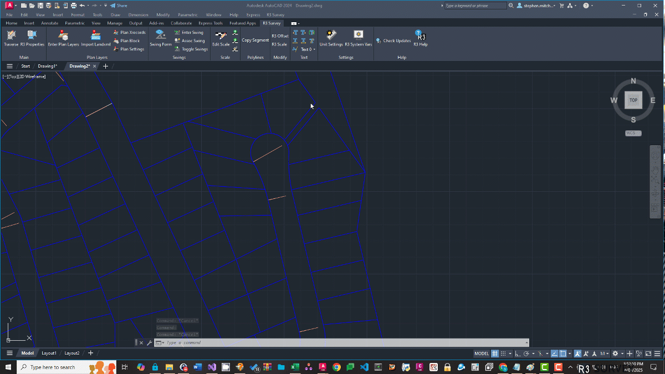Click the Share button
This screenshot has width=665, height=374.
[x=119, y=6]
